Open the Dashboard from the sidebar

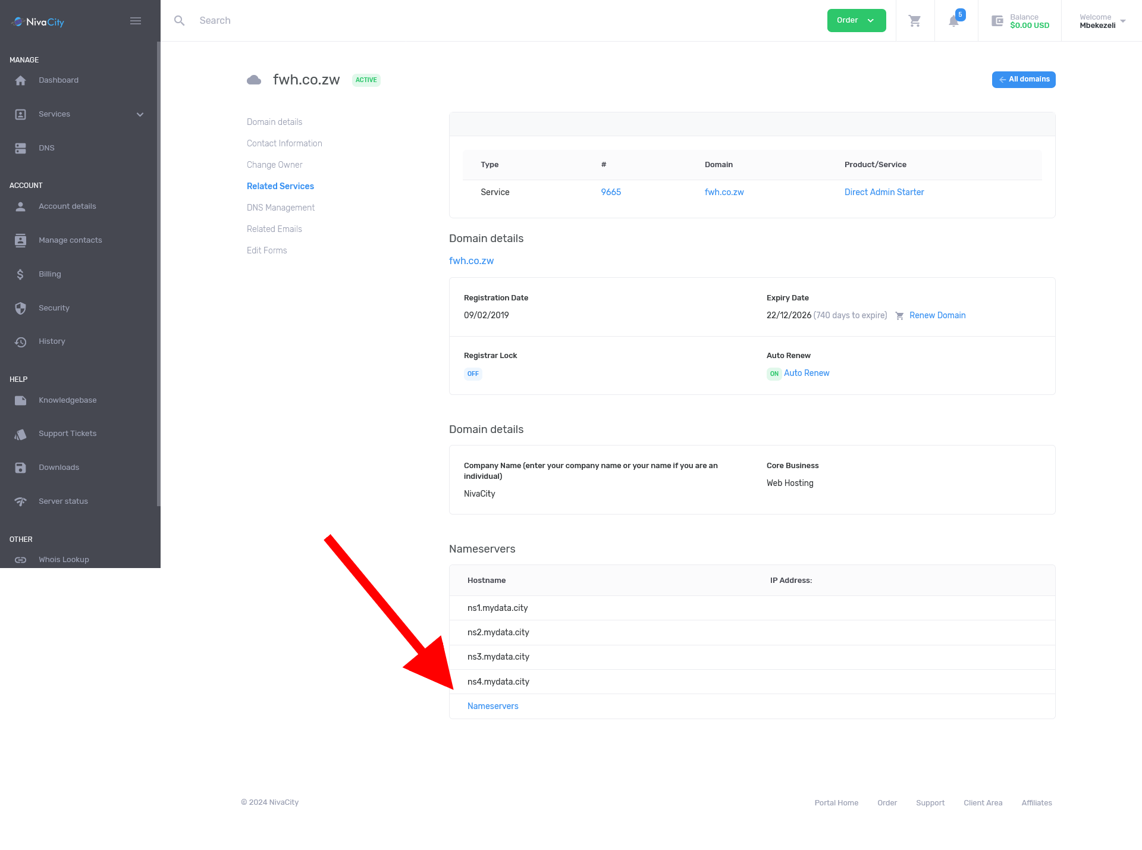pos(58,80)
